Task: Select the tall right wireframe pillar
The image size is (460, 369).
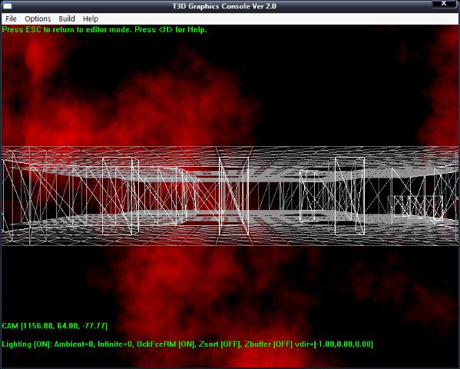Action: coord(349,196)
